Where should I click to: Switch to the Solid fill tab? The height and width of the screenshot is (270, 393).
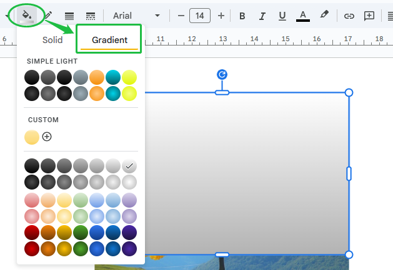coord(52,40)
